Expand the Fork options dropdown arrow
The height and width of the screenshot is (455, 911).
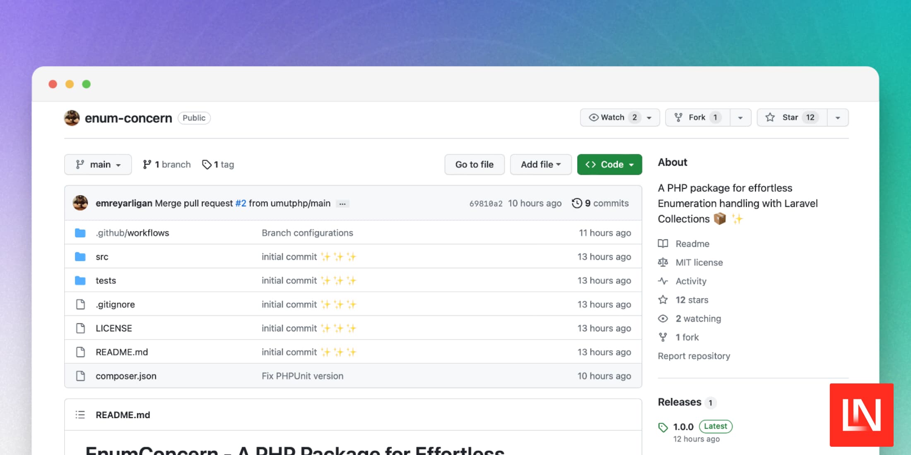coord(740,117)
